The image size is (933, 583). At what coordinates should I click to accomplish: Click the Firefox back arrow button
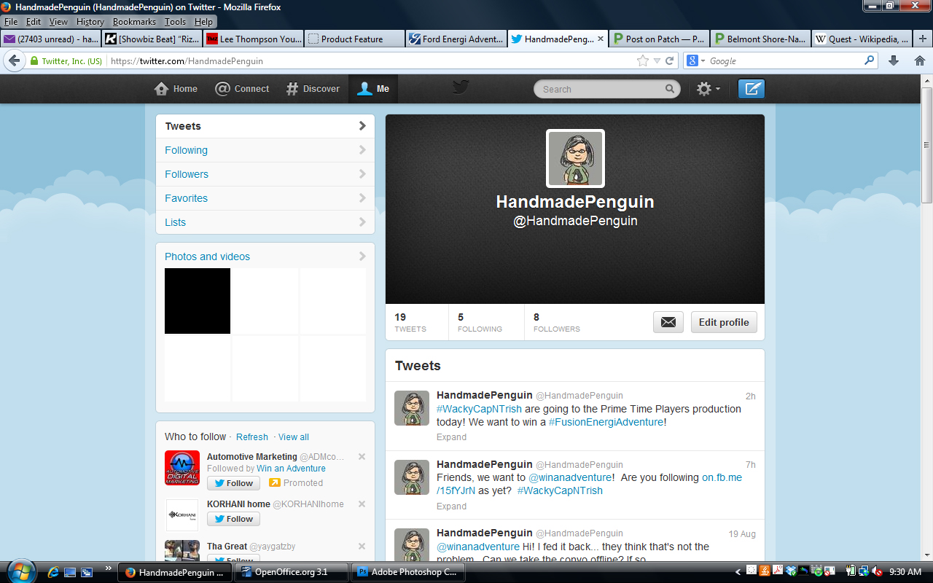[14, 60]
